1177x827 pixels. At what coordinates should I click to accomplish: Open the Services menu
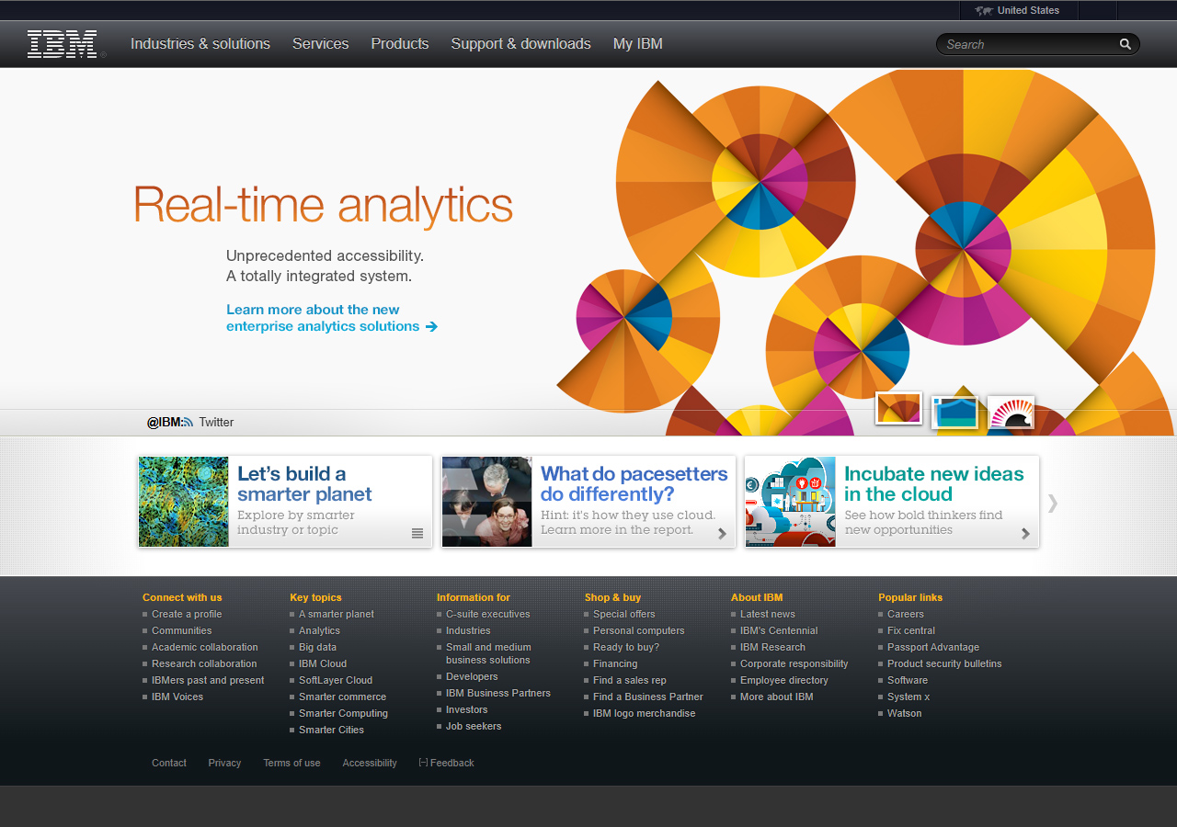pos(320,44)
